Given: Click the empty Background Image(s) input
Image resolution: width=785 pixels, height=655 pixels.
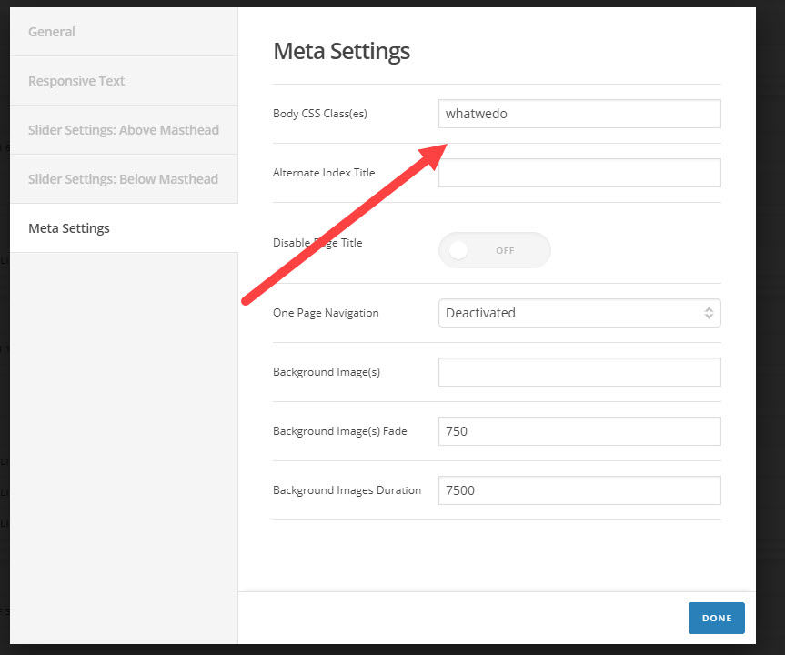Looking at the screenshot, I should pos(579,372).
